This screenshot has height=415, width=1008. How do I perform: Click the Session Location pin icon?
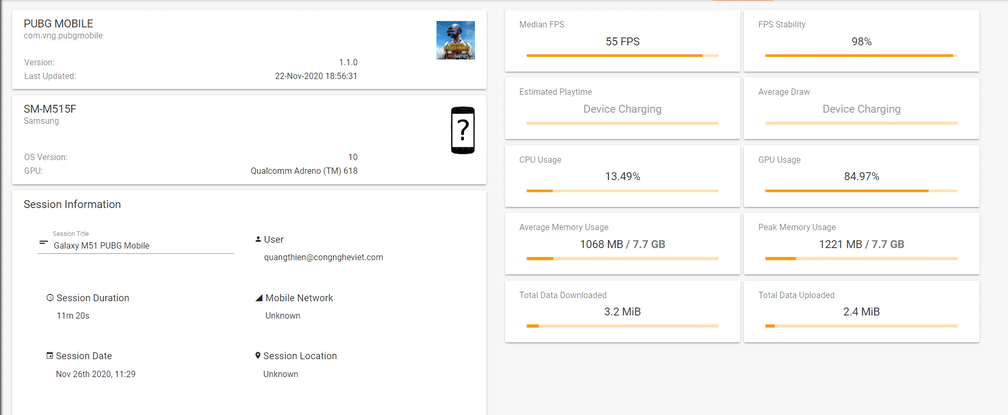pyautogui.click(x=258, y=355)
